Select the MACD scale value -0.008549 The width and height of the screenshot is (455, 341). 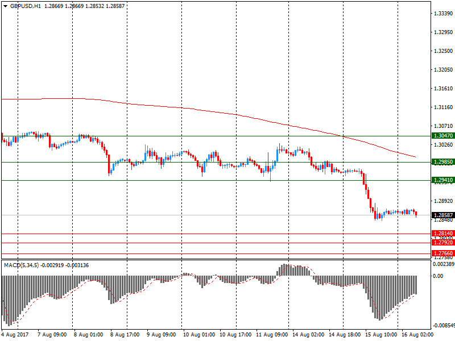pos(444,326)
